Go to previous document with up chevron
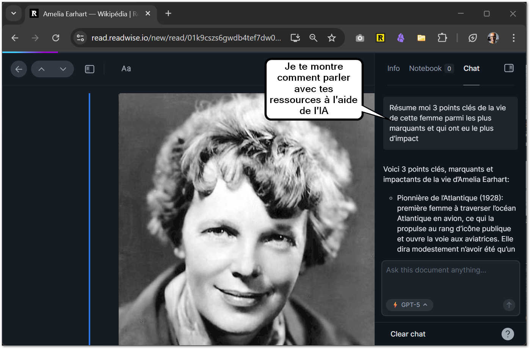530x349 pixels. [x=42, y=69]
